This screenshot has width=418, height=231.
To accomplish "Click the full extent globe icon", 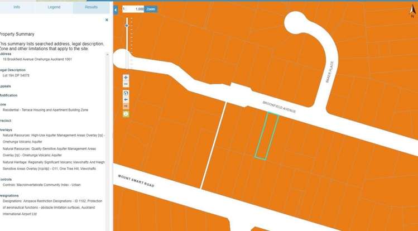I will pos(126,93).
